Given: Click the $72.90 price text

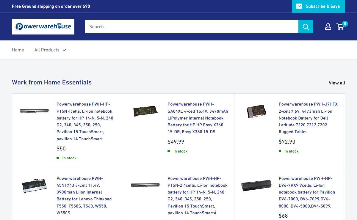Looking at the screenshot, I should tap(287, 142).
